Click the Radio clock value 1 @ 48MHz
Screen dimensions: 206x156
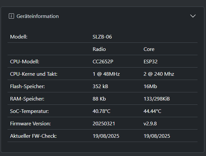pyautogui.click(x=106, y=74)
